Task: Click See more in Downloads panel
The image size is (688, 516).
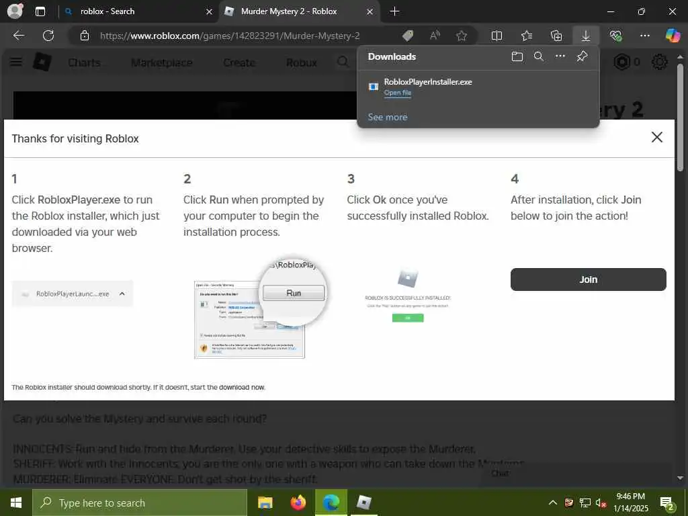Action: point(388,117)
